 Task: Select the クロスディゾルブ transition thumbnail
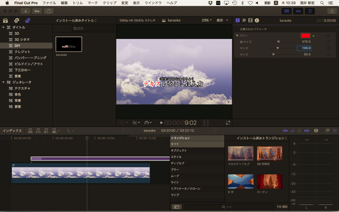click(240, 154)
